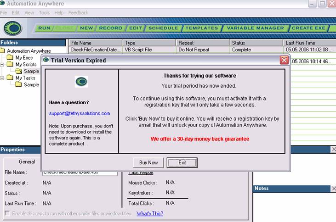Open the File menu
This screenshot has height=222, width=336.
pos(3,13)
